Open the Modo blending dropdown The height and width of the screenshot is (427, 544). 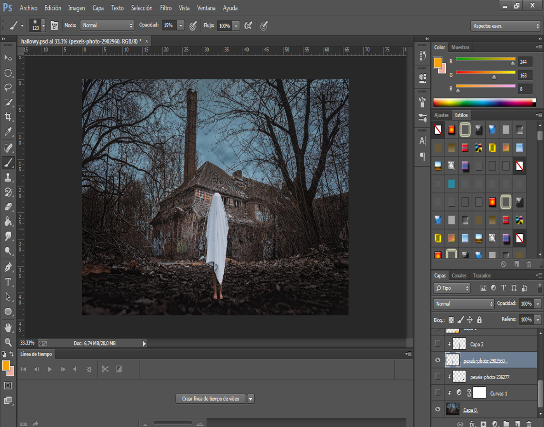tap(107, 25)
